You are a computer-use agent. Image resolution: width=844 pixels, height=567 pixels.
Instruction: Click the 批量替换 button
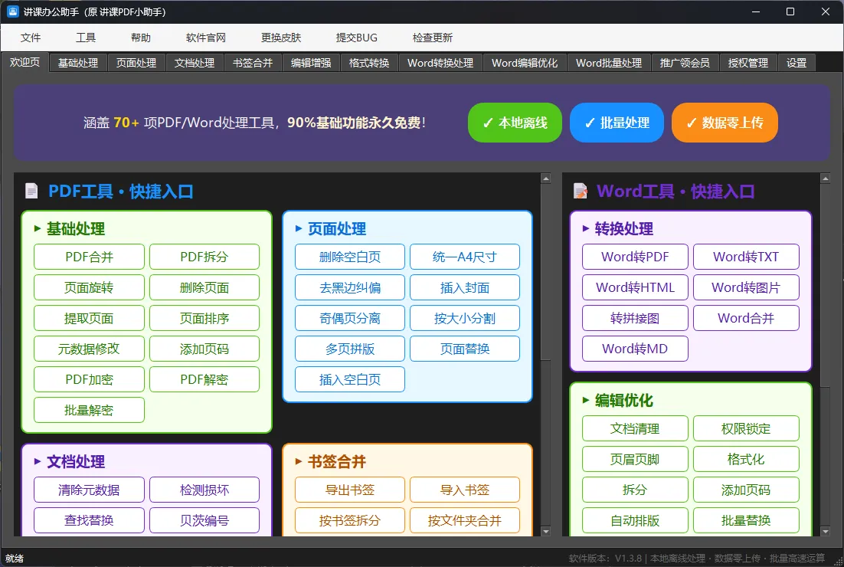click(746, 521)
